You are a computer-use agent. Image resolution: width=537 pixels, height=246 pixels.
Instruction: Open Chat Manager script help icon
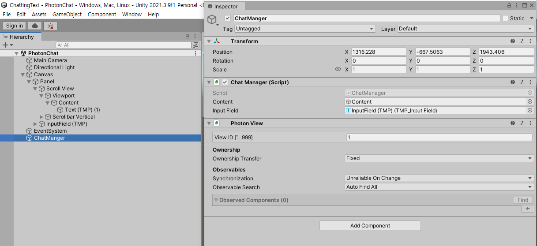click(x=513, y=82)
